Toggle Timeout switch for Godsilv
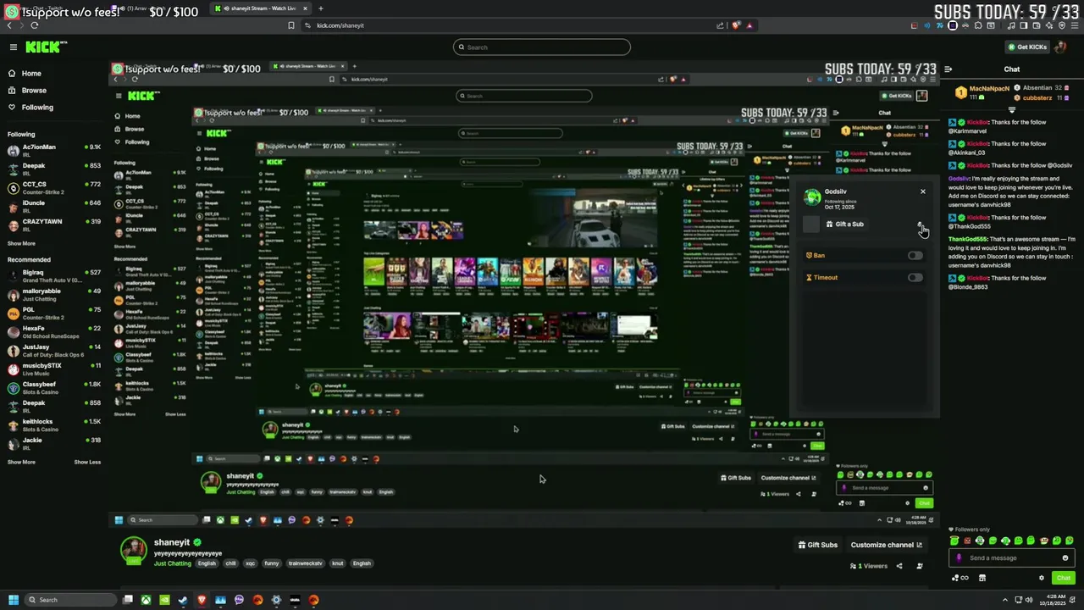Image resolution: width=1084 pixels, height=610 pixels. [915, 277]
